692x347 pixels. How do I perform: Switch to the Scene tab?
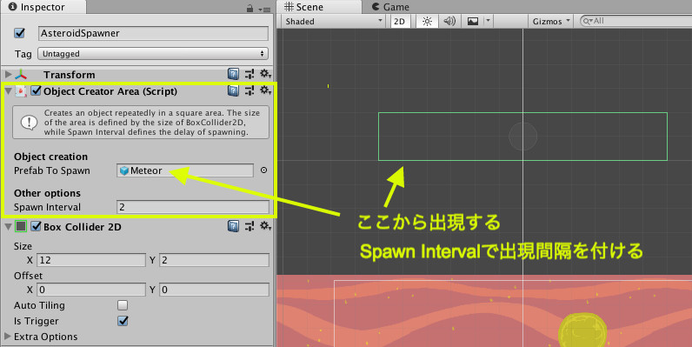[x=319, y=7]
